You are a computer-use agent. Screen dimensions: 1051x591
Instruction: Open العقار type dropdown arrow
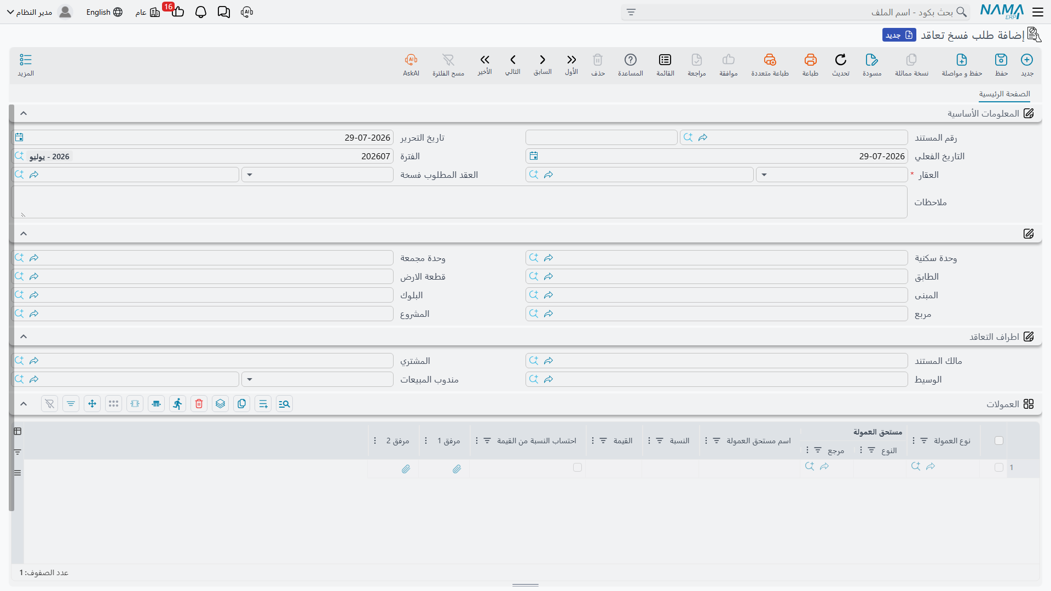(x=764, y=175)
